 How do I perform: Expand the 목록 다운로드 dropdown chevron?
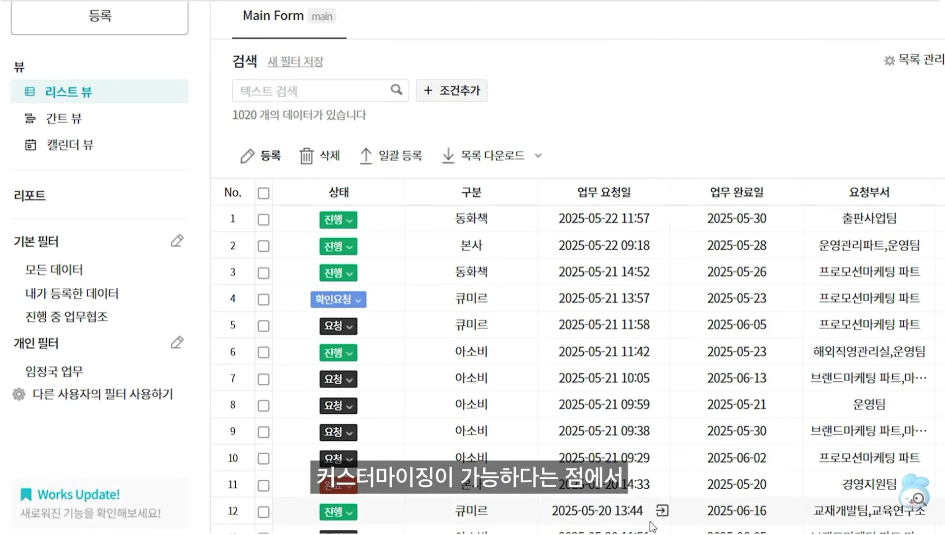[x=538, y=155]
